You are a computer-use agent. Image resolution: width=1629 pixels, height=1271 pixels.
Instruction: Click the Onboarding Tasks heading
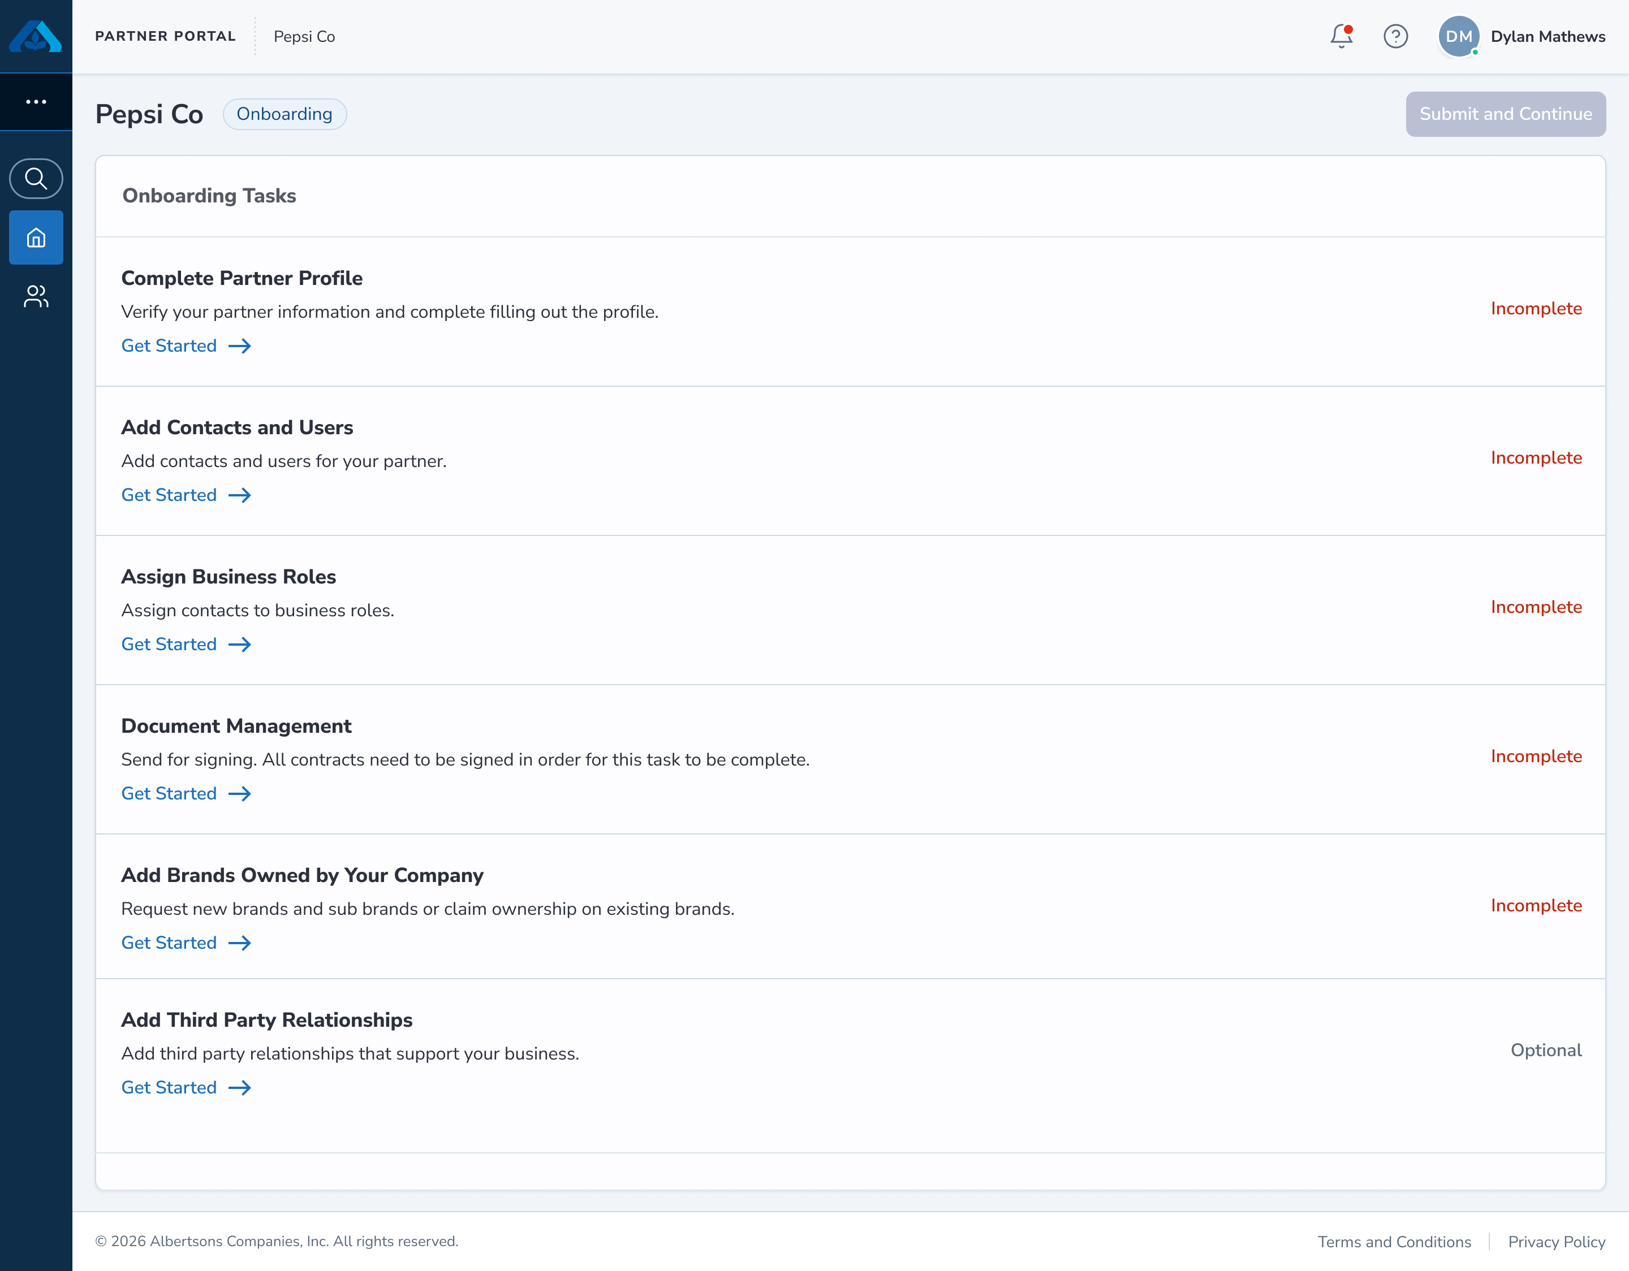point(209,196)
